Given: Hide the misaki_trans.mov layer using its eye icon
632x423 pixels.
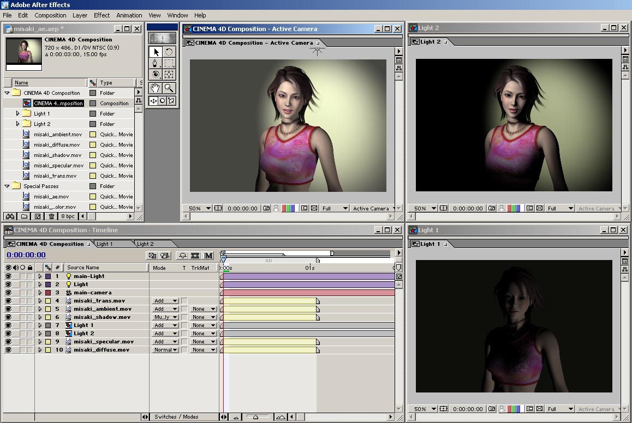Looking at the screenshot, I should click(8, 301).
